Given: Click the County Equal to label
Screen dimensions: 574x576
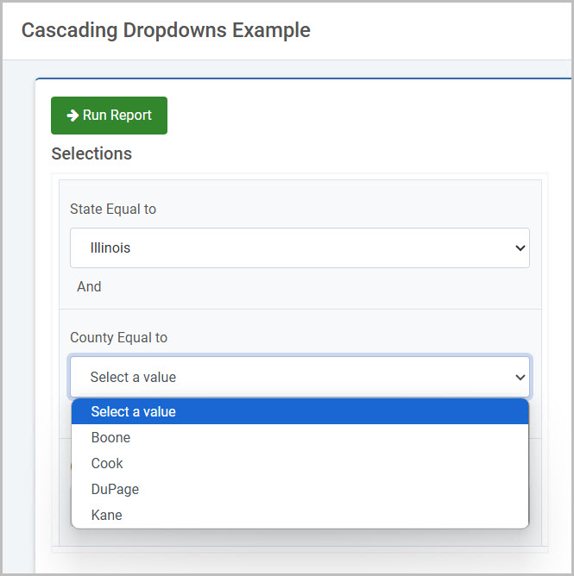Looking at the screenshot, I should 118,338.
